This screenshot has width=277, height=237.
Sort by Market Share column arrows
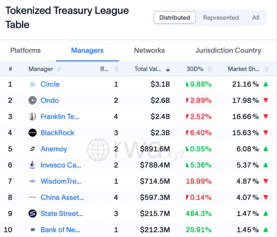(x=266, y=69)
